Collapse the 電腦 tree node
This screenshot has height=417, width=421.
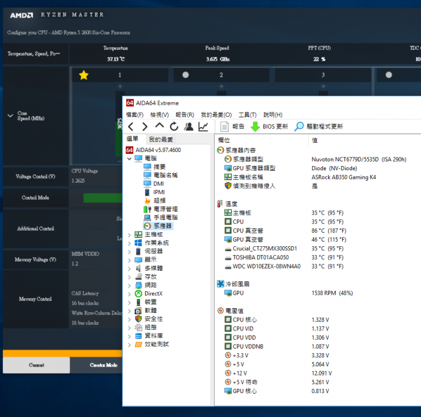click(x=129, y=158)
